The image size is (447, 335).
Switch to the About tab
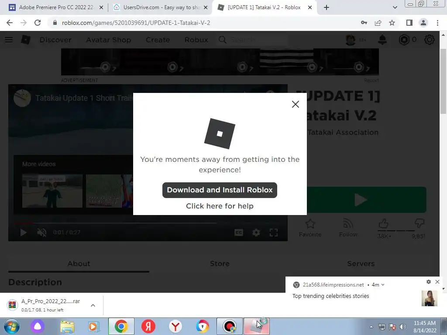(x=79, y=264)
